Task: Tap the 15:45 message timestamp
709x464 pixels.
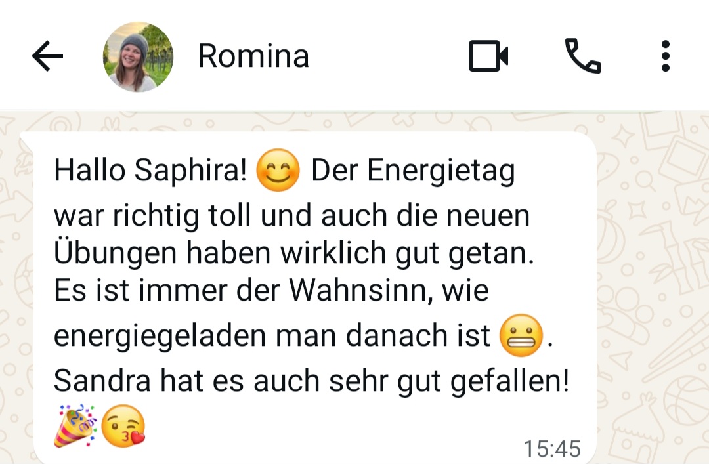Action: tap(552, 449)
